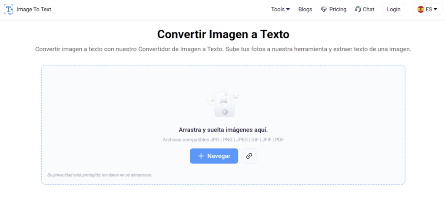The height and width of the screenshot is (203, 445).
Task: Click the diamond icon next to Pricing
Action: coord(324,10)
